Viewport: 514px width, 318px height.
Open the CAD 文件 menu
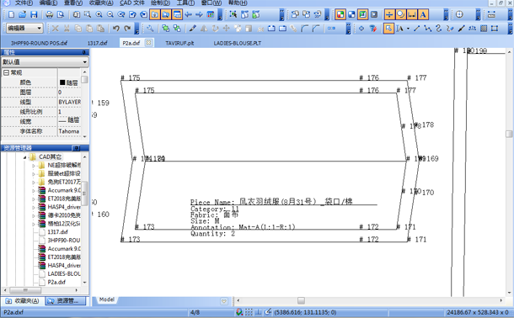(x=131, y=3)
